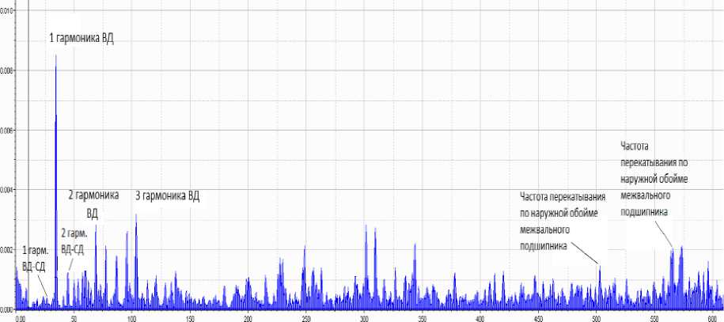
Task: Click the '3 гармоника ВД' annotation label
Action: point(168,196)
